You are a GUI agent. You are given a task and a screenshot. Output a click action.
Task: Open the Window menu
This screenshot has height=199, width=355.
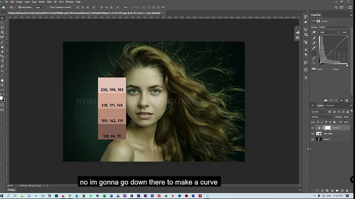[x=70, y=2]
